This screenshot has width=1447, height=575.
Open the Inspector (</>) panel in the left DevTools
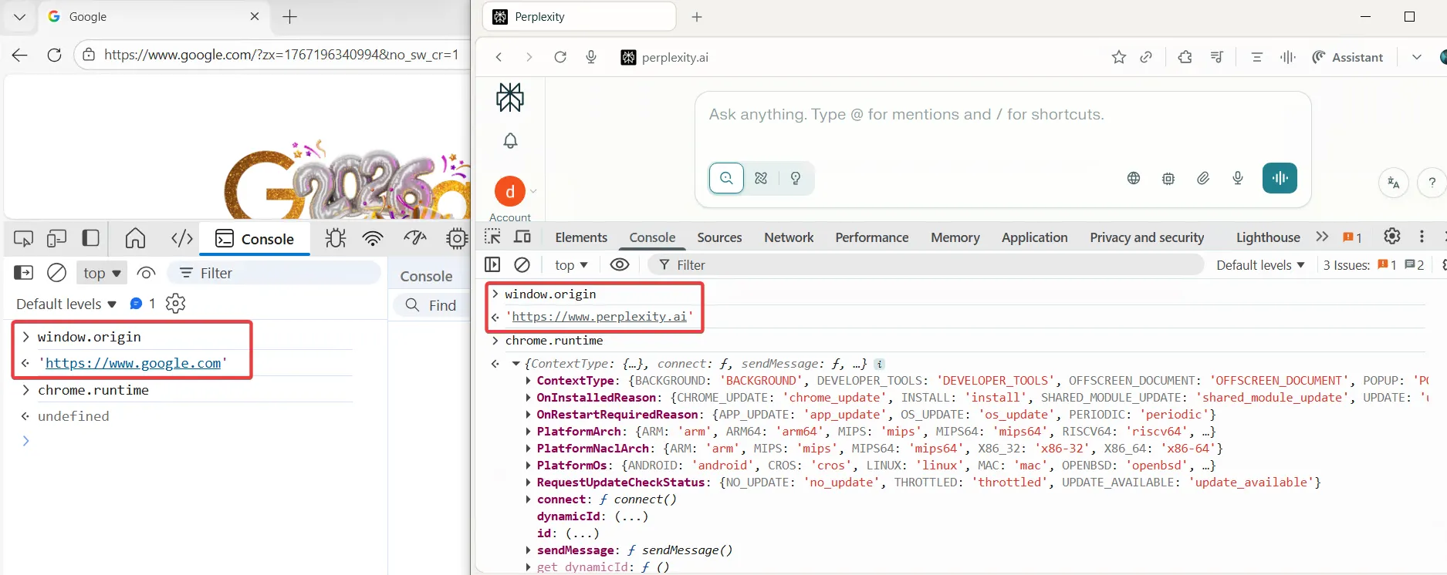182,239
